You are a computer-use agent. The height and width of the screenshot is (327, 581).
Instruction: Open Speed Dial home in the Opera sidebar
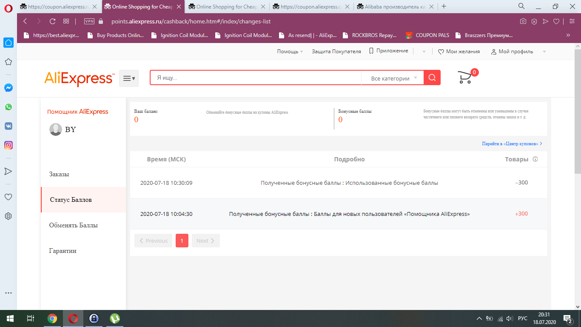click(x=8, y=42)
